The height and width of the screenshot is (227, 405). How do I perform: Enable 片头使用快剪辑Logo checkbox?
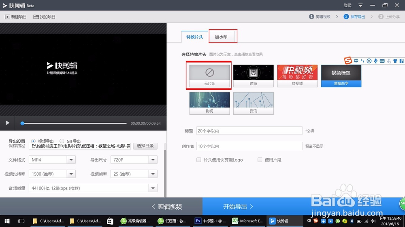click(198, 160)
